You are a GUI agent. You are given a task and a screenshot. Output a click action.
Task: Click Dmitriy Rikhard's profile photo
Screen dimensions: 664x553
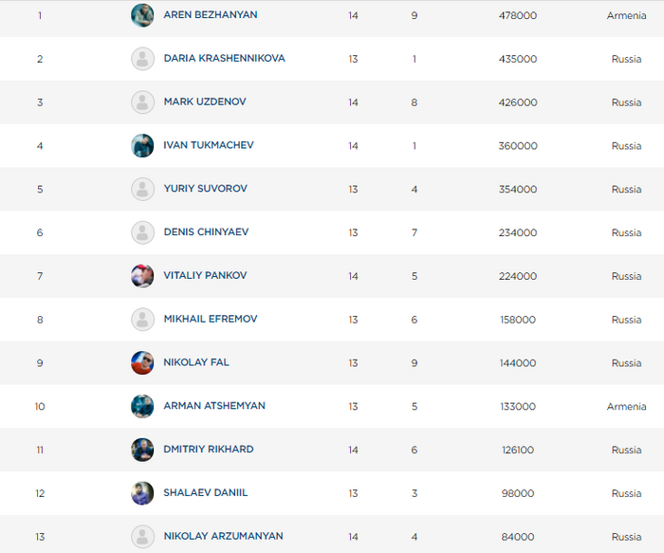coord(142,450)
